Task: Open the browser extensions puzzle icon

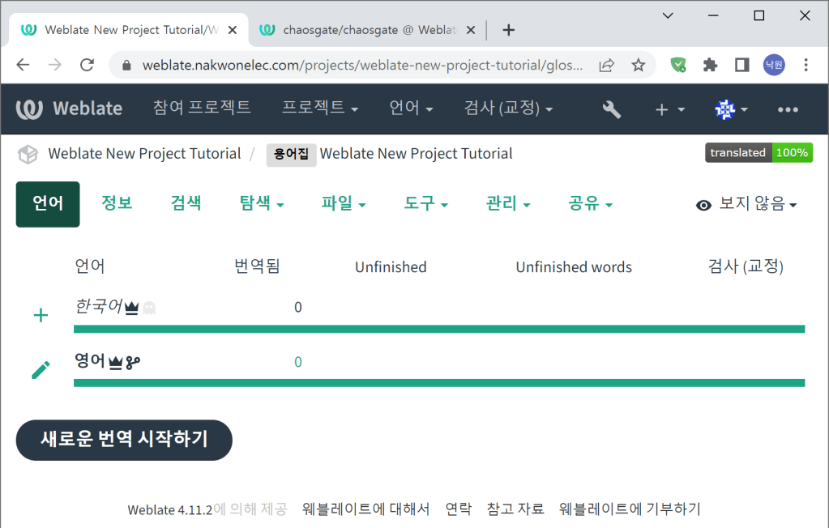Action: click(711, 65)
